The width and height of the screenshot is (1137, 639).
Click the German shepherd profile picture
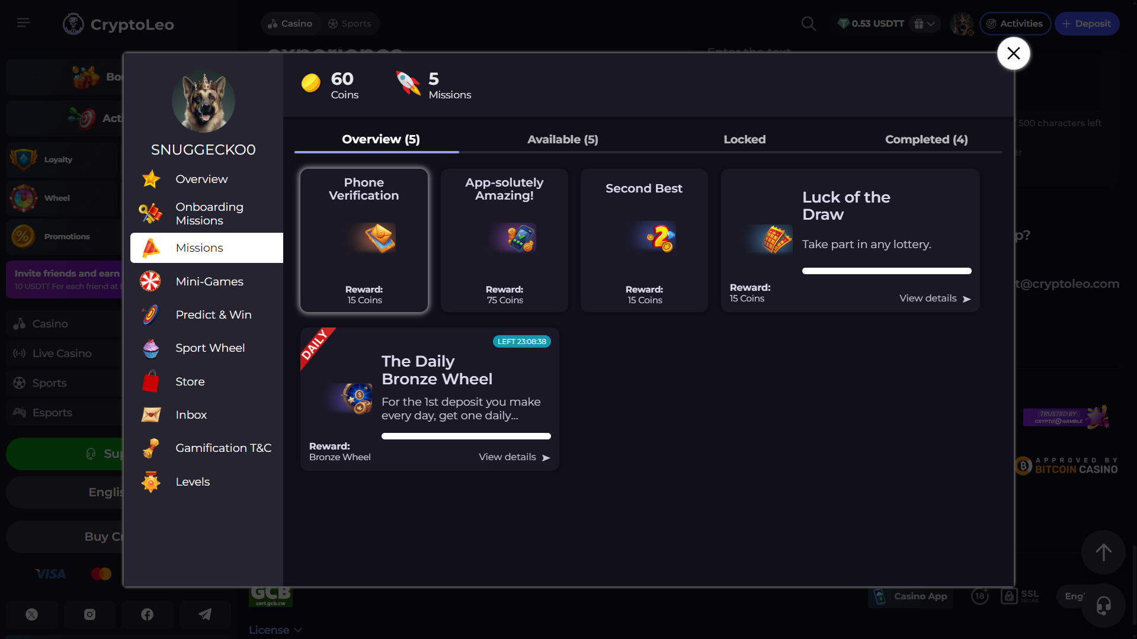pyautogui.click(x=203, y=101)
